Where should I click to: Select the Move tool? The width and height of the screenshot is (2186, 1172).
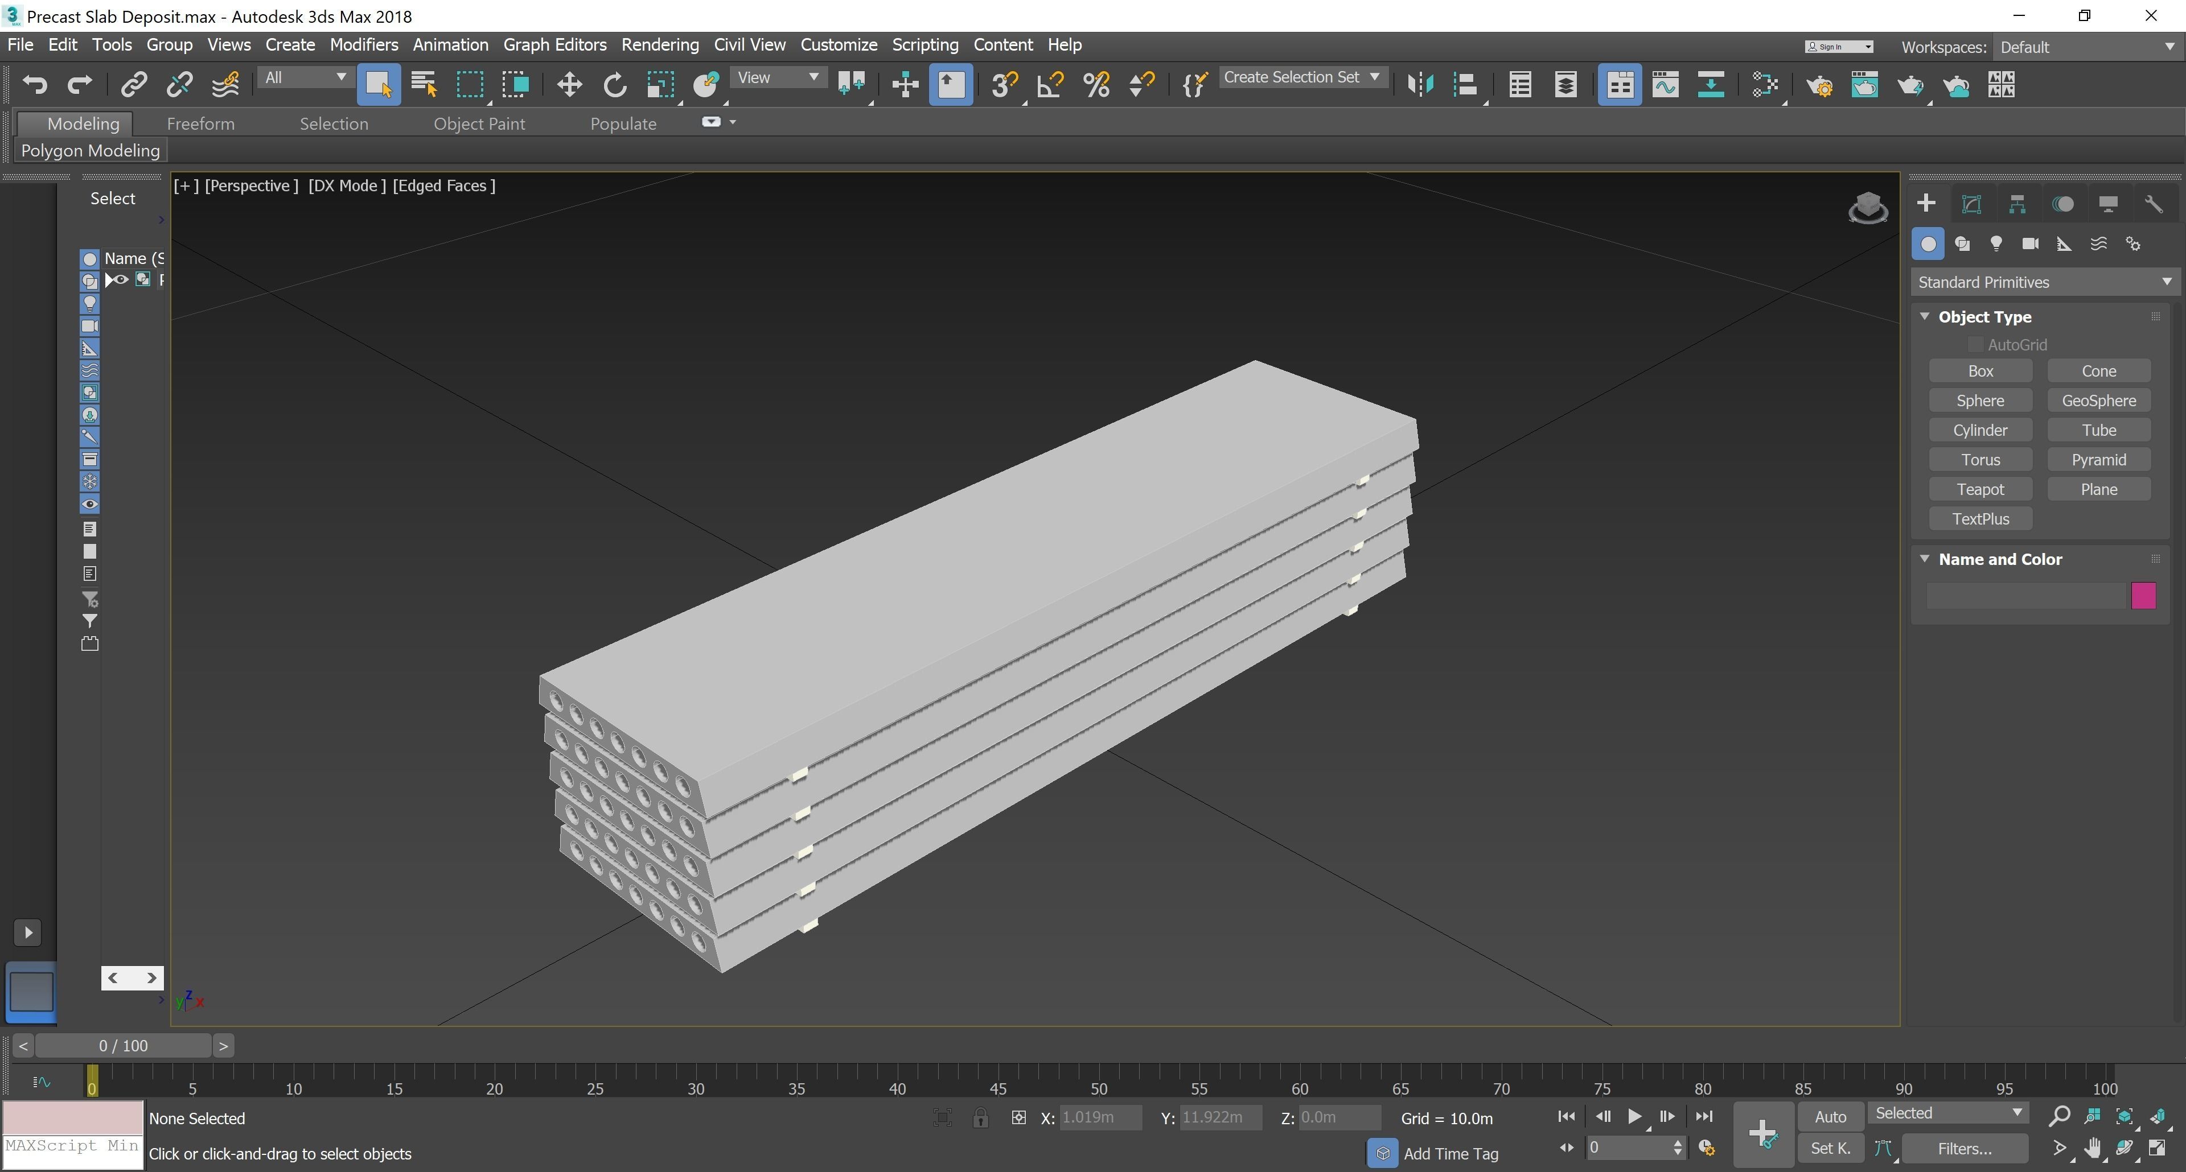click(569, 84)
